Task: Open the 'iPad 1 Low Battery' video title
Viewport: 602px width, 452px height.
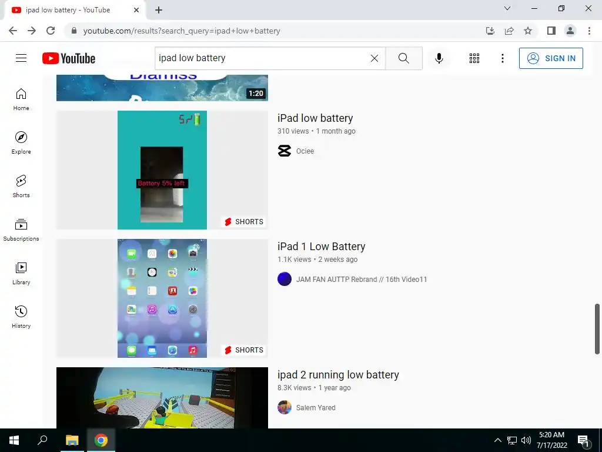Action: (x=321, y=247)
